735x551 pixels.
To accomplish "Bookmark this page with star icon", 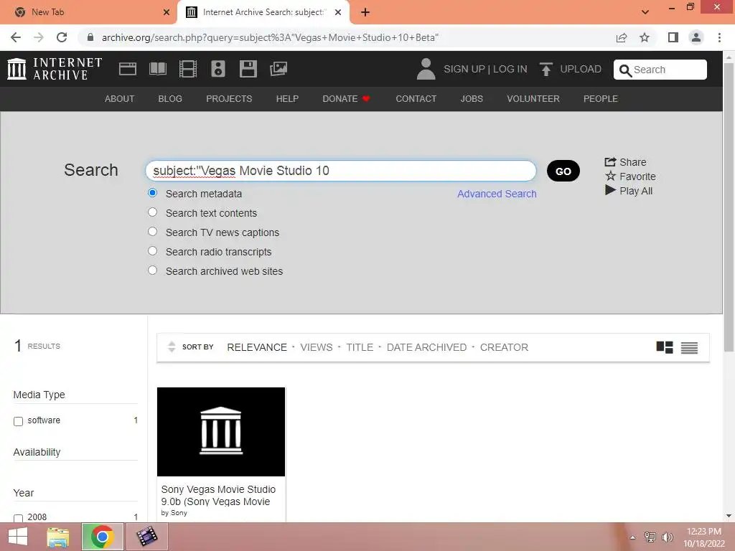I will click(x=645, y=37).
